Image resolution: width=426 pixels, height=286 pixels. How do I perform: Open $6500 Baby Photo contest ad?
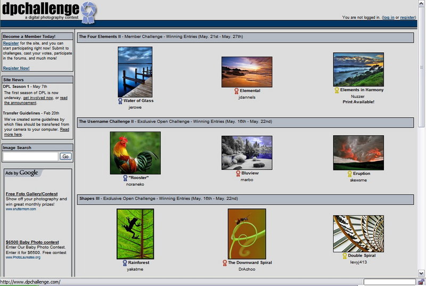[x=32, y=242]
